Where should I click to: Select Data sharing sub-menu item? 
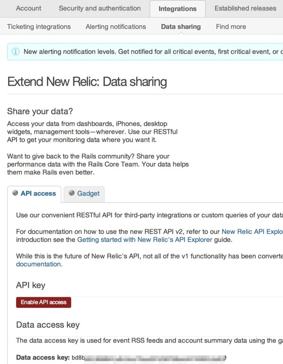pos(181,27)
